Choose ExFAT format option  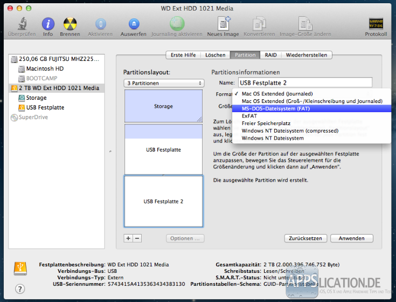coord(311,116)
